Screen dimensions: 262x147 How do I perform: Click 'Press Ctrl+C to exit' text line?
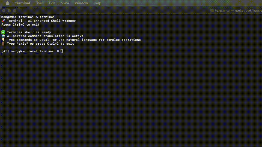20,25
